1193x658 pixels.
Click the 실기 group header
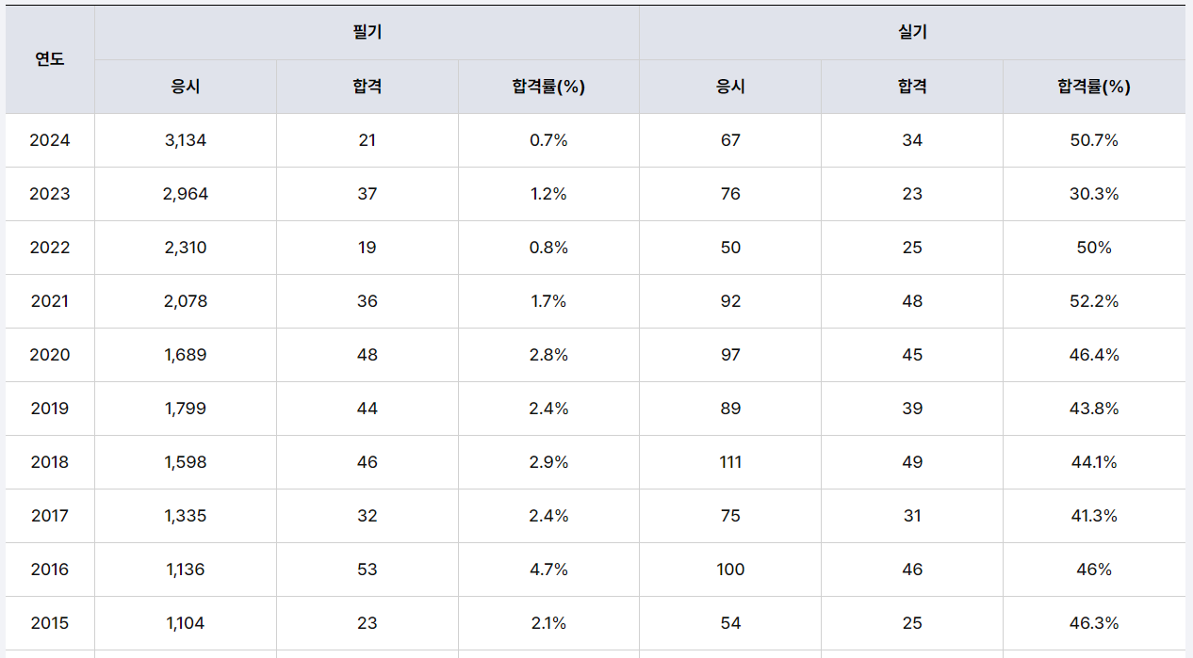pyautogui.click(x=912, y=33)
